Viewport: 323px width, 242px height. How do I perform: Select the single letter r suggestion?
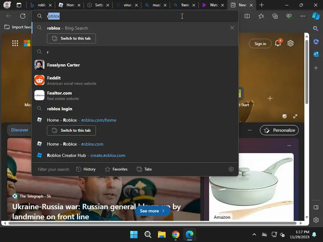pos(135,52)
